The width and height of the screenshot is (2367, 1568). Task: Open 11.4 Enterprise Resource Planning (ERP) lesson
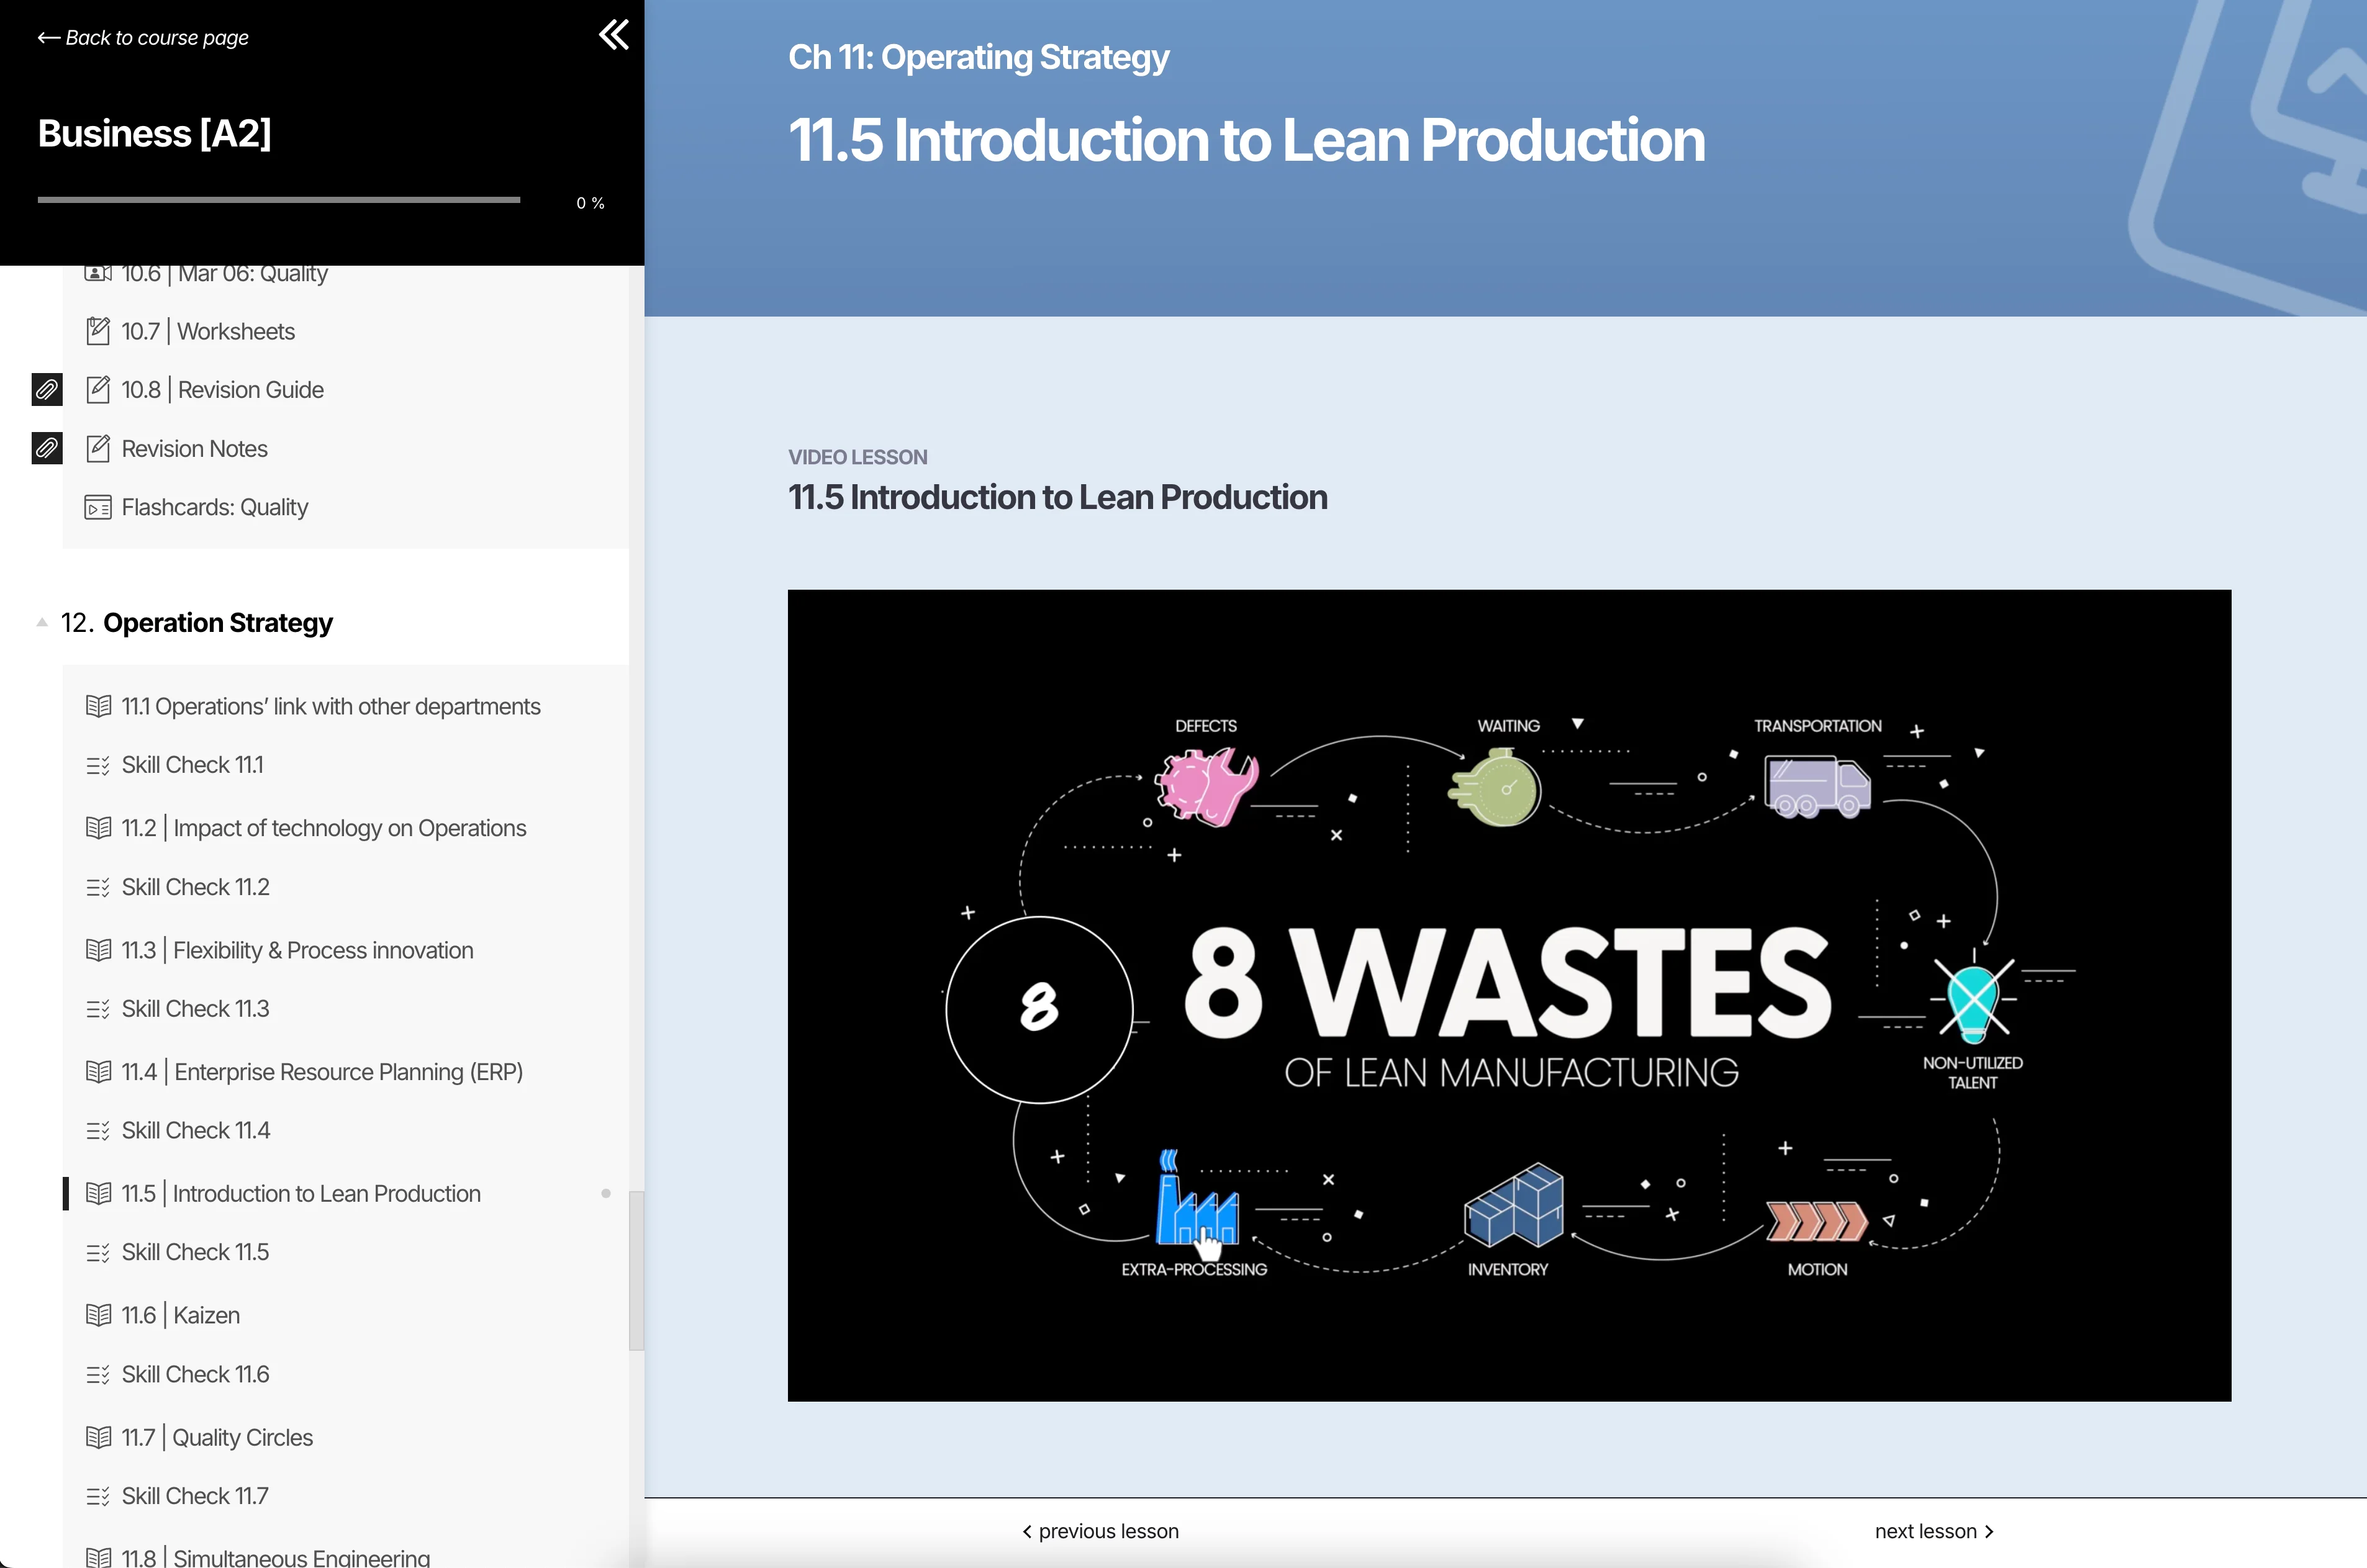[x=322, y=1072]
